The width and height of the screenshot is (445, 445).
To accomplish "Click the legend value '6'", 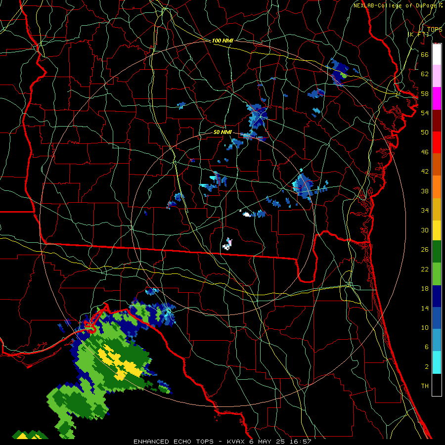I will [x=426, y=347].
